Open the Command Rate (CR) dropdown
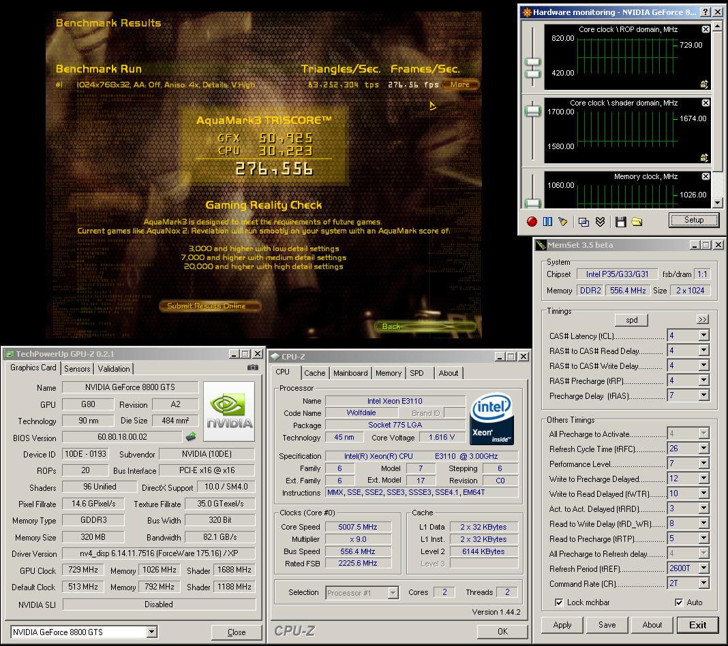728x646 pixels. pos(704,583)
